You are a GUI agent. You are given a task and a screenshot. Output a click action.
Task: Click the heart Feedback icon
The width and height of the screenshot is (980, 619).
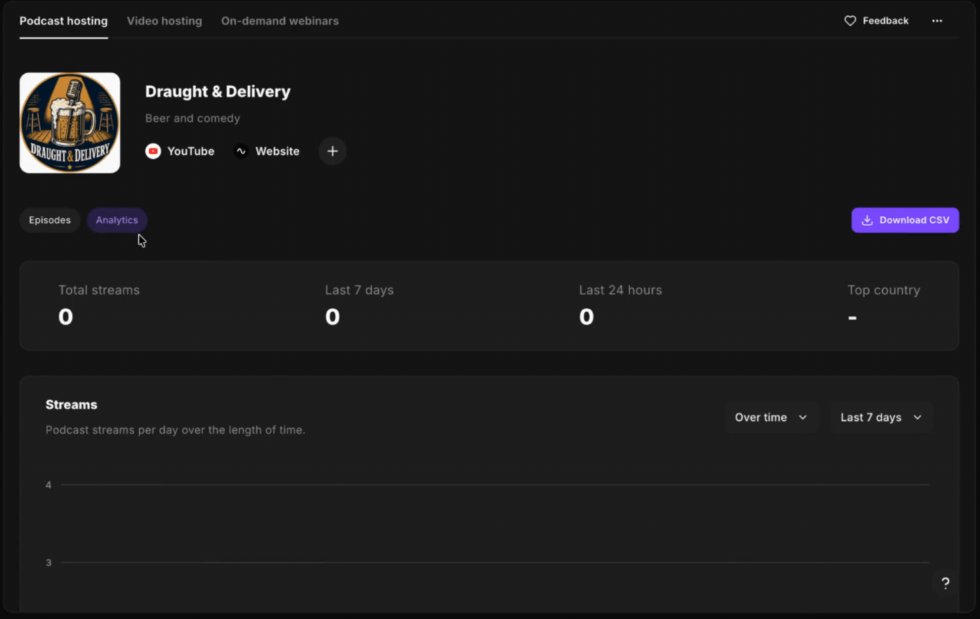pos(850,21)
